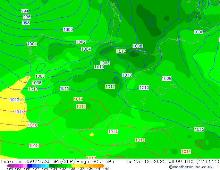
Task: Click the legend value 123
Action: pos(18,169)
